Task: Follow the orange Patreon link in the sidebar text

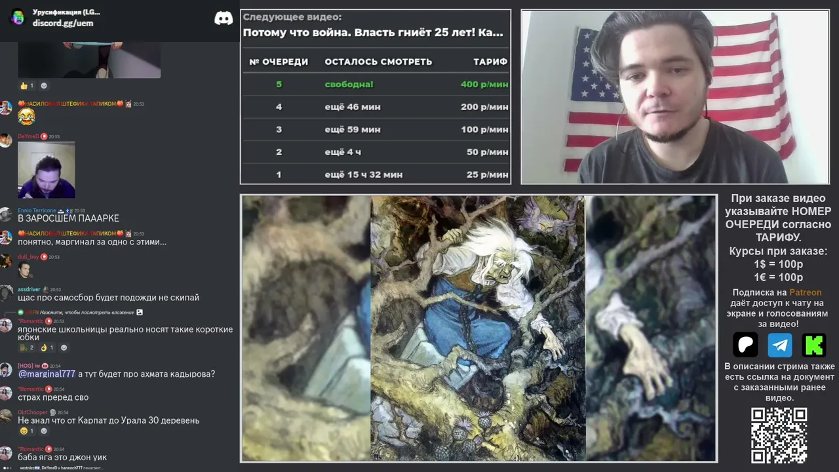Action: tap(805, 292)
